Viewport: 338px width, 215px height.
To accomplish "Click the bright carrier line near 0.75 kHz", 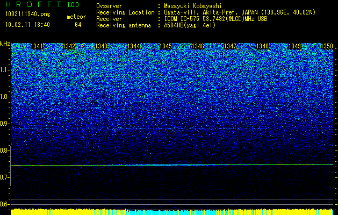I will click(172, 165).
